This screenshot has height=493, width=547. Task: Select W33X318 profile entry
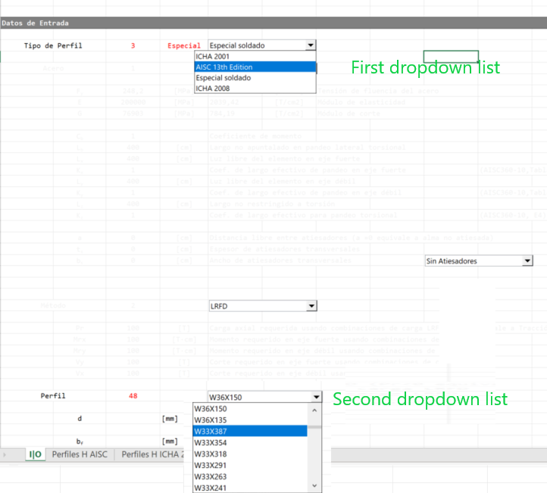[250, 454]
